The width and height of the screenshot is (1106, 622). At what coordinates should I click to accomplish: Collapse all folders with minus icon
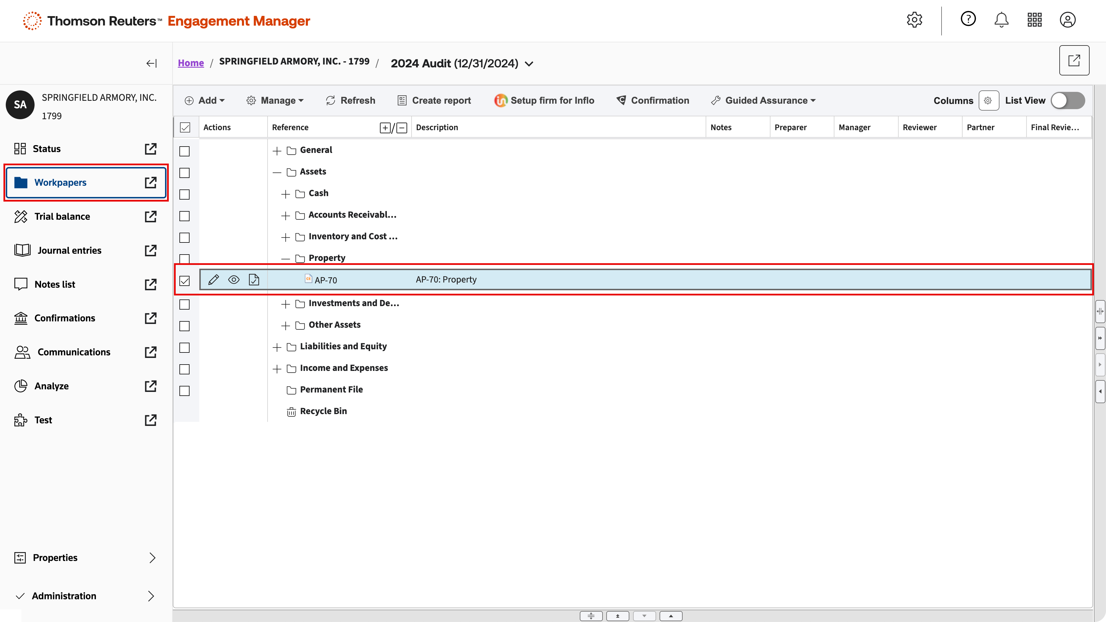tap(402, 128)
